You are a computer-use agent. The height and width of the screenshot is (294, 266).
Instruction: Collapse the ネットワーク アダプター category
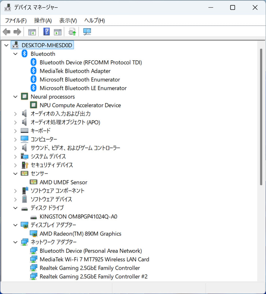point(15,242)
